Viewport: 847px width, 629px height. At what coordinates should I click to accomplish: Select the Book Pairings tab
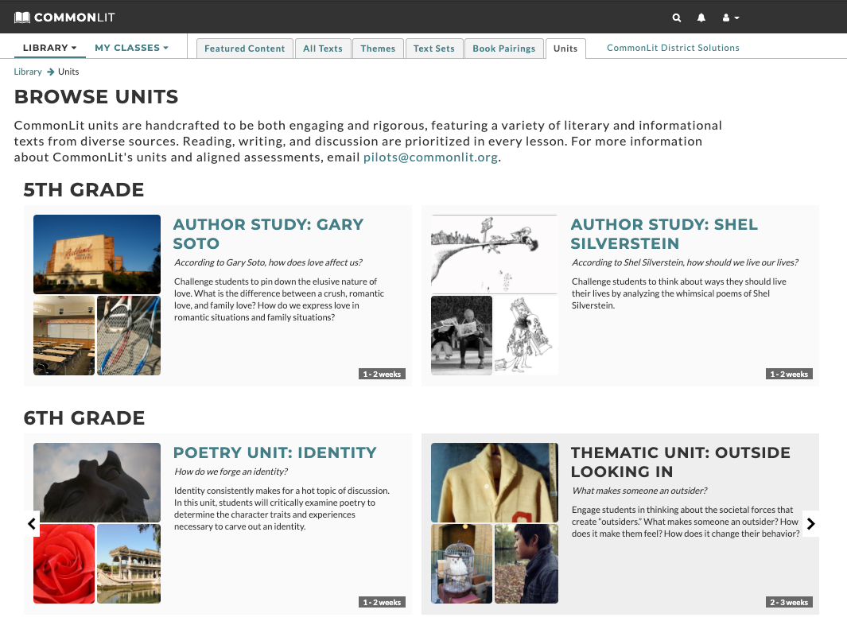tap(504, 48)
